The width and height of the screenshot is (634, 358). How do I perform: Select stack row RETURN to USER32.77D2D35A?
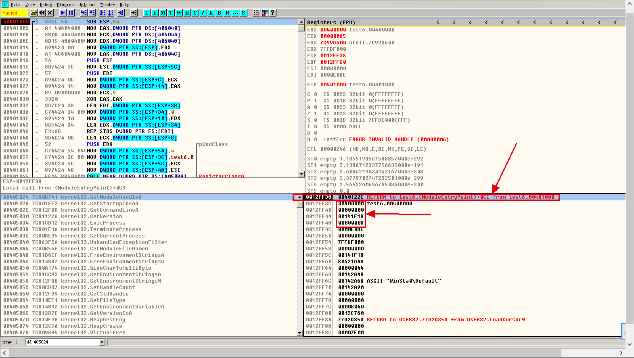tap(464, 320)
